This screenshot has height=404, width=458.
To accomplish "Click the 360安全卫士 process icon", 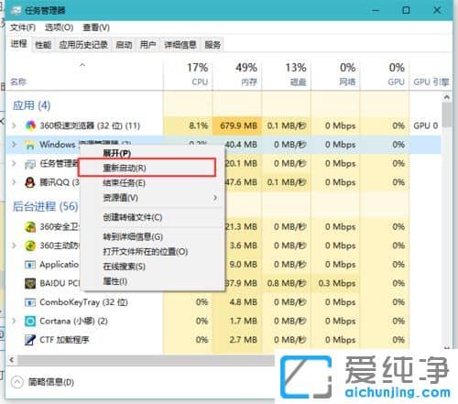I will tap(30, 227).
